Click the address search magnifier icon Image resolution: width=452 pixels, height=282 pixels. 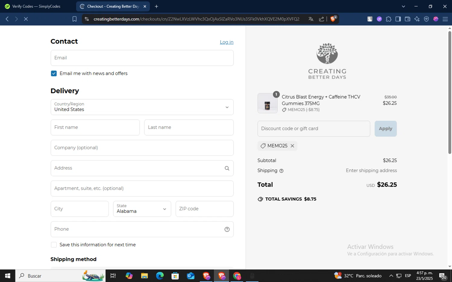pos(227,168)
